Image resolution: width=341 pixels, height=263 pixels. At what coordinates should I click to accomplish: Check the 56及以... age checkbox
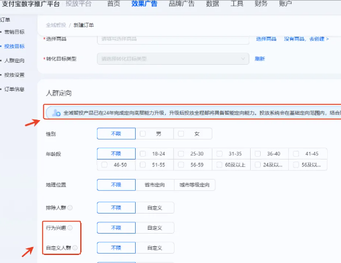pyautogui.click(x=296, y=165)
